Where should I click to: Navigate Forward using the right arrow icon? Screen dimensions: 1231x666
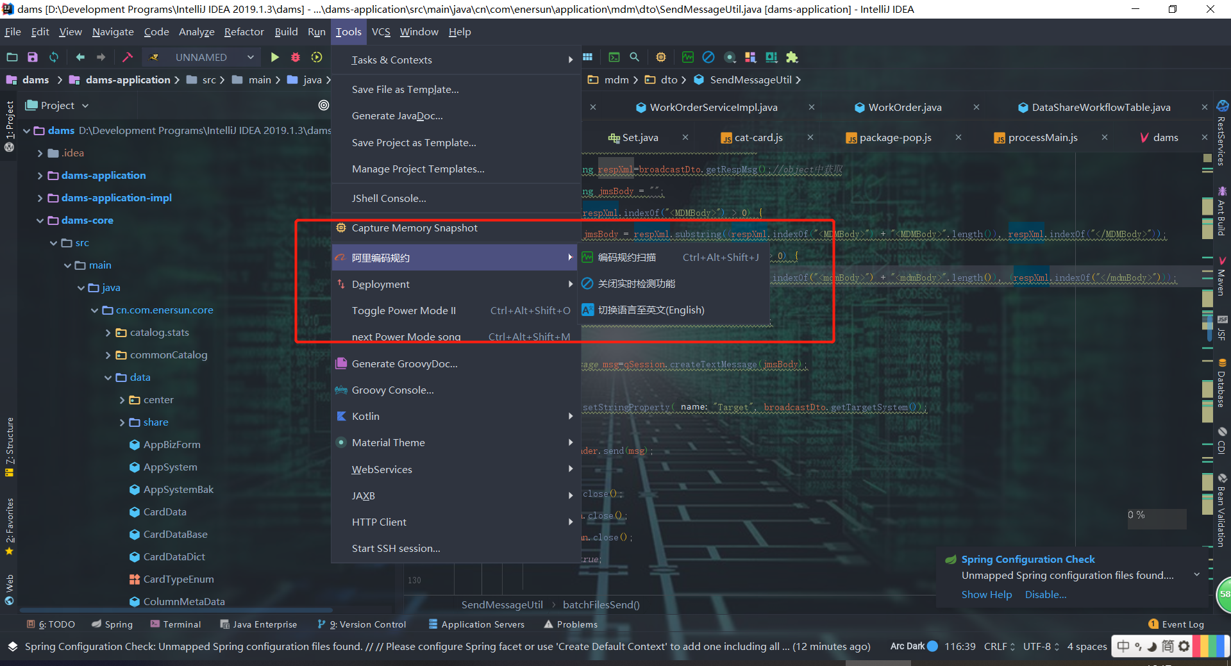[101, 57]
